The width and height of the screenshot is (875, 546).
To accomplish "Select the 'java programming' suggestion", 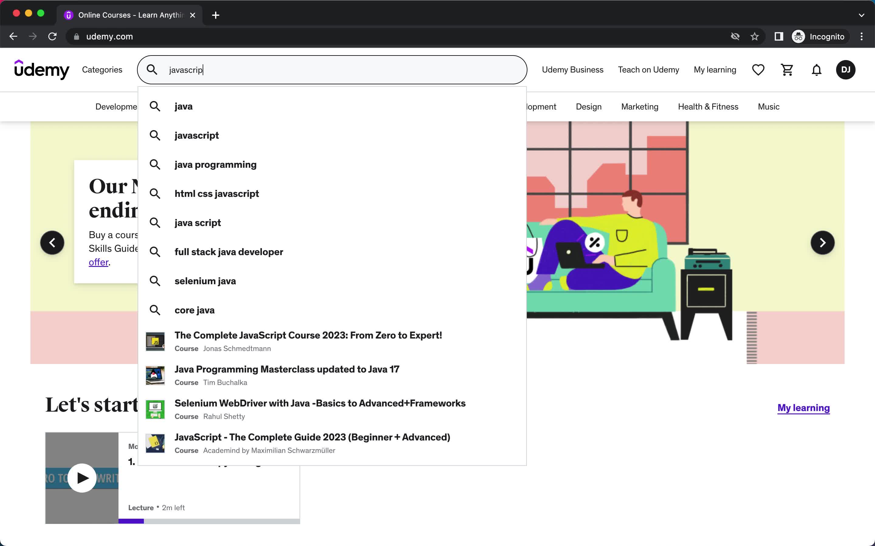I will click(332, 165).
